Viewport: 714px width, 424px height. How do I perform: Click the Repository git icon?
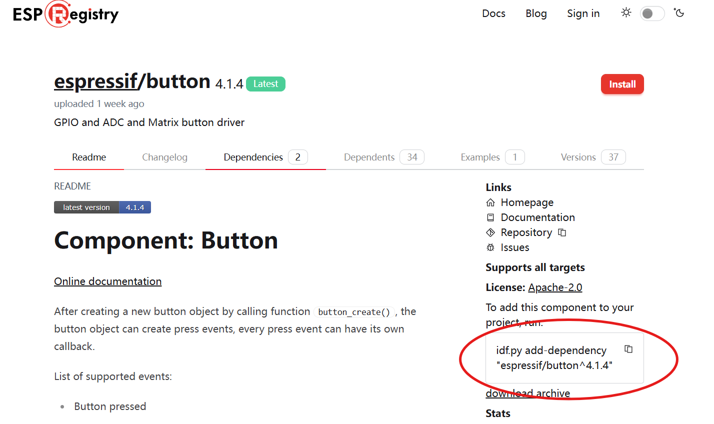click(x=490, y=232)
